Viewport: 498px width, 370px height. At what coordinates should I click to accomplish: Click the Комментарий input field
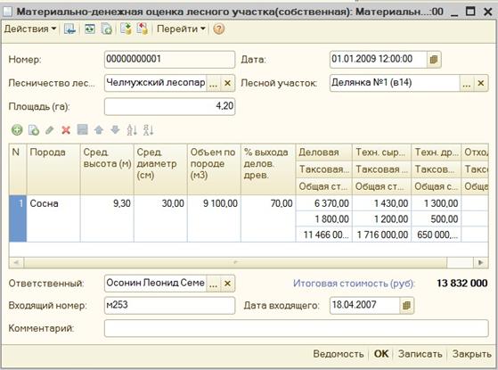[x=297, y=328]
